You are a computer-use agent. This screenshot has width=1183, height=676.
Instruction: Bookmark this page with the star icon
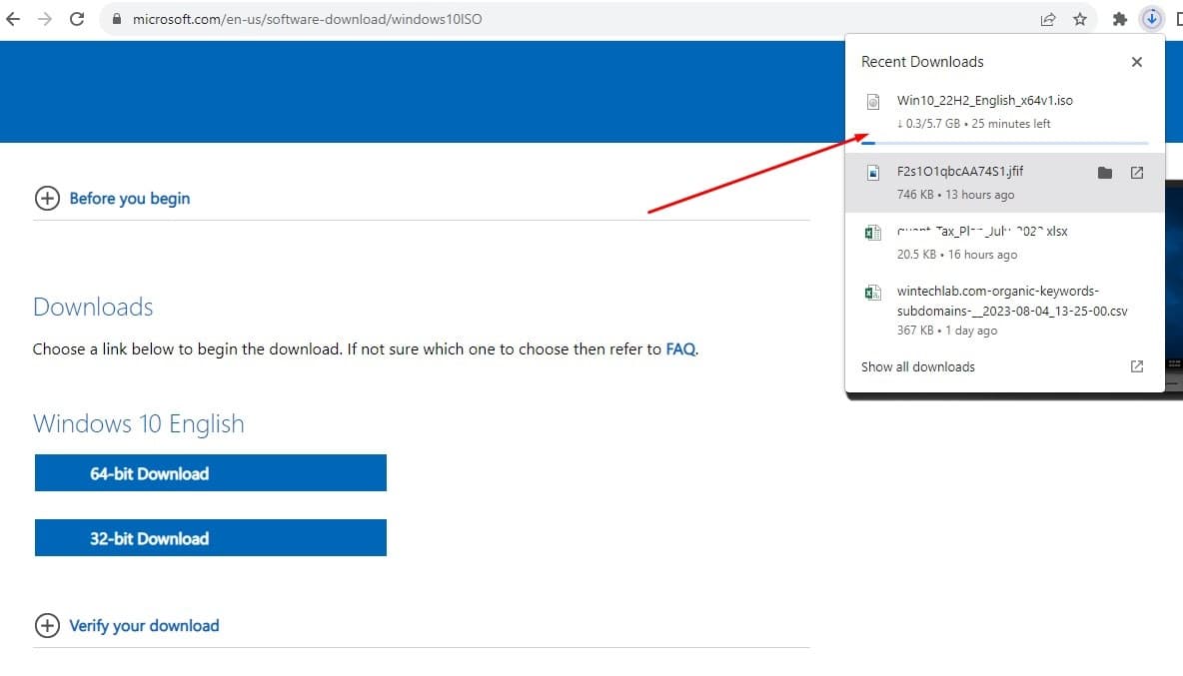(1081, 17)
